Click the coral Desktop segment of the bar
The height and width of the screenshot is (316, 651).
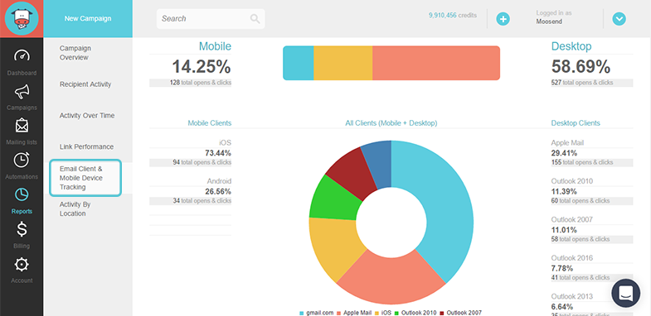tap(436, 63)
